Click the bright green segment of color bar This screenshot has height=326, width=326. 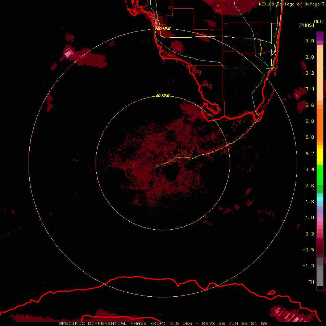pos(320,175)
